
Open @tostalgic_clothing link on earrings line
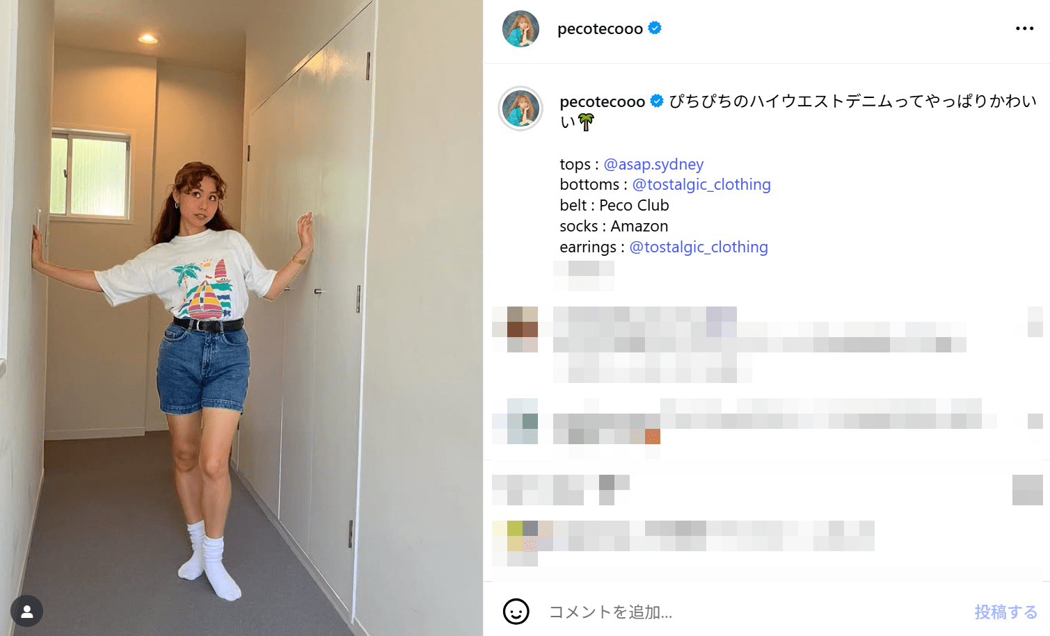[x=699, y=247]
